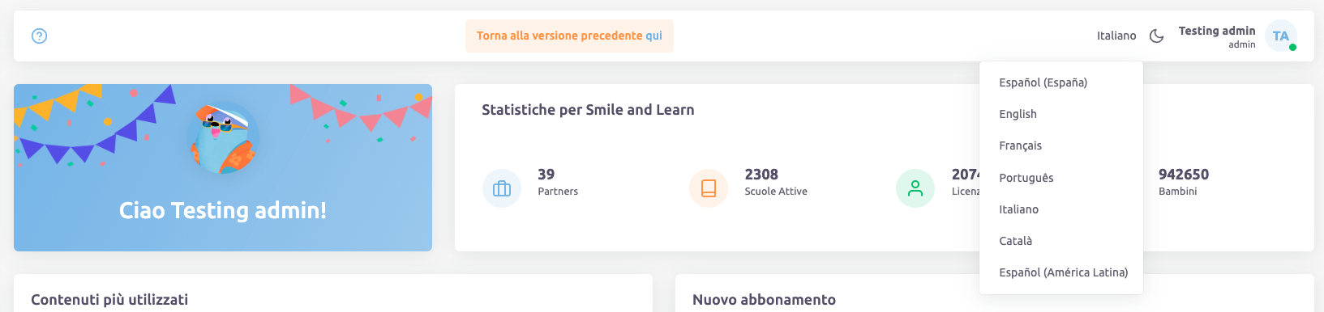Select Español (América Latina) option

coord(1061,272)
